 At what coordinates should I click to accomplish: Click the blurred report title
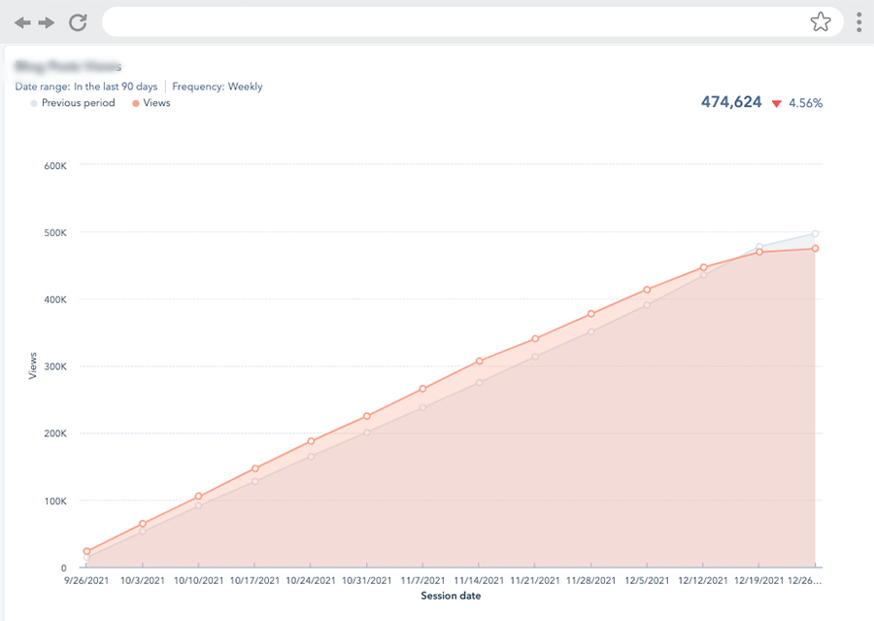pos(68,66)
